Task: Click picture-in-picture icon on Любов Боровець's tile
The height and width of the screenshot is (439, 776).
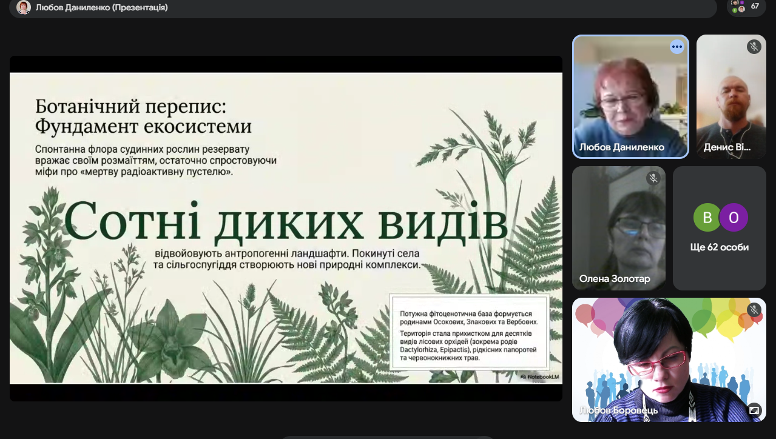Action: [754, 410]
